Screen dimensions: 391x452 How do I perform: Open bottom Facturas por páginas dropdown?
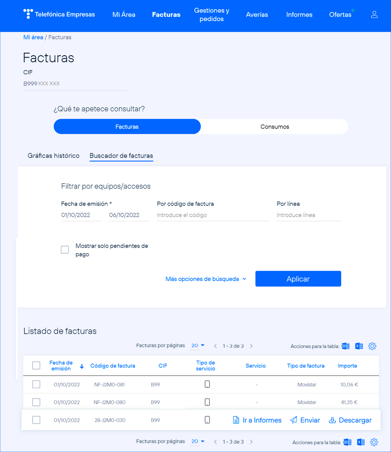pyautogui.click(x=198, y=442)
